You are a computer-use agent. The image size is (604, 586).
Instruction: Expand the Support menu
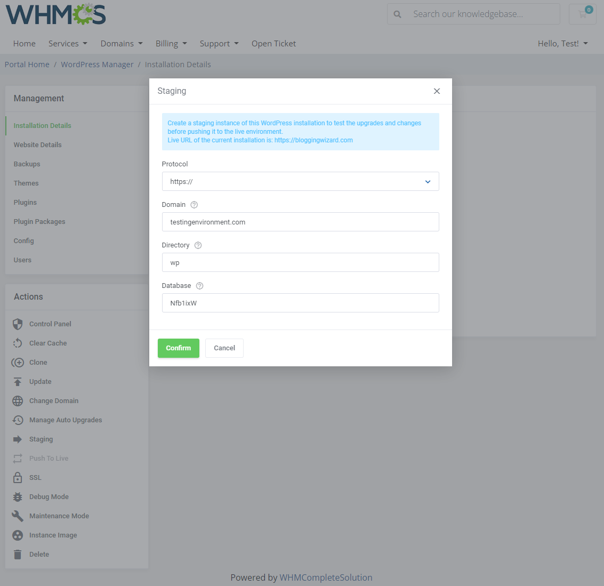[219, 44]
